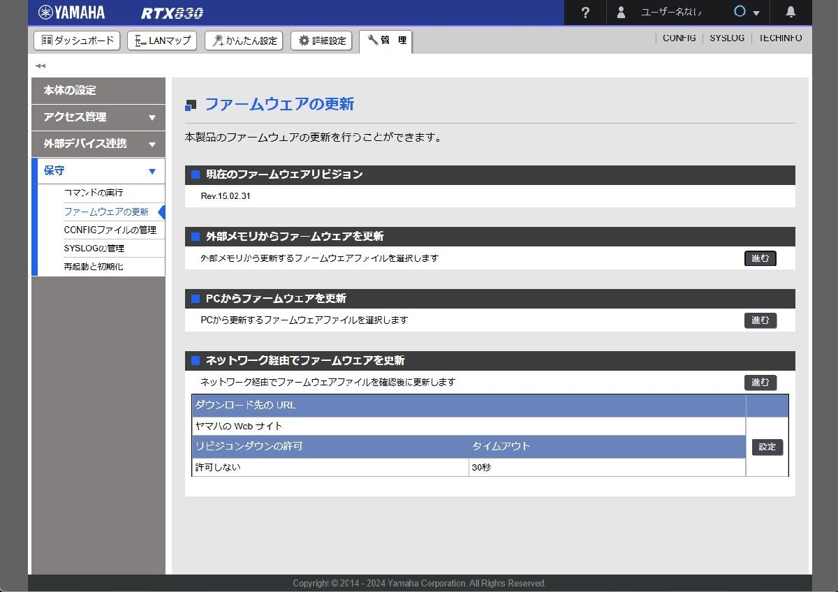838x592 pixels.
Task: Click the help question mark icon
Action: 585,13
